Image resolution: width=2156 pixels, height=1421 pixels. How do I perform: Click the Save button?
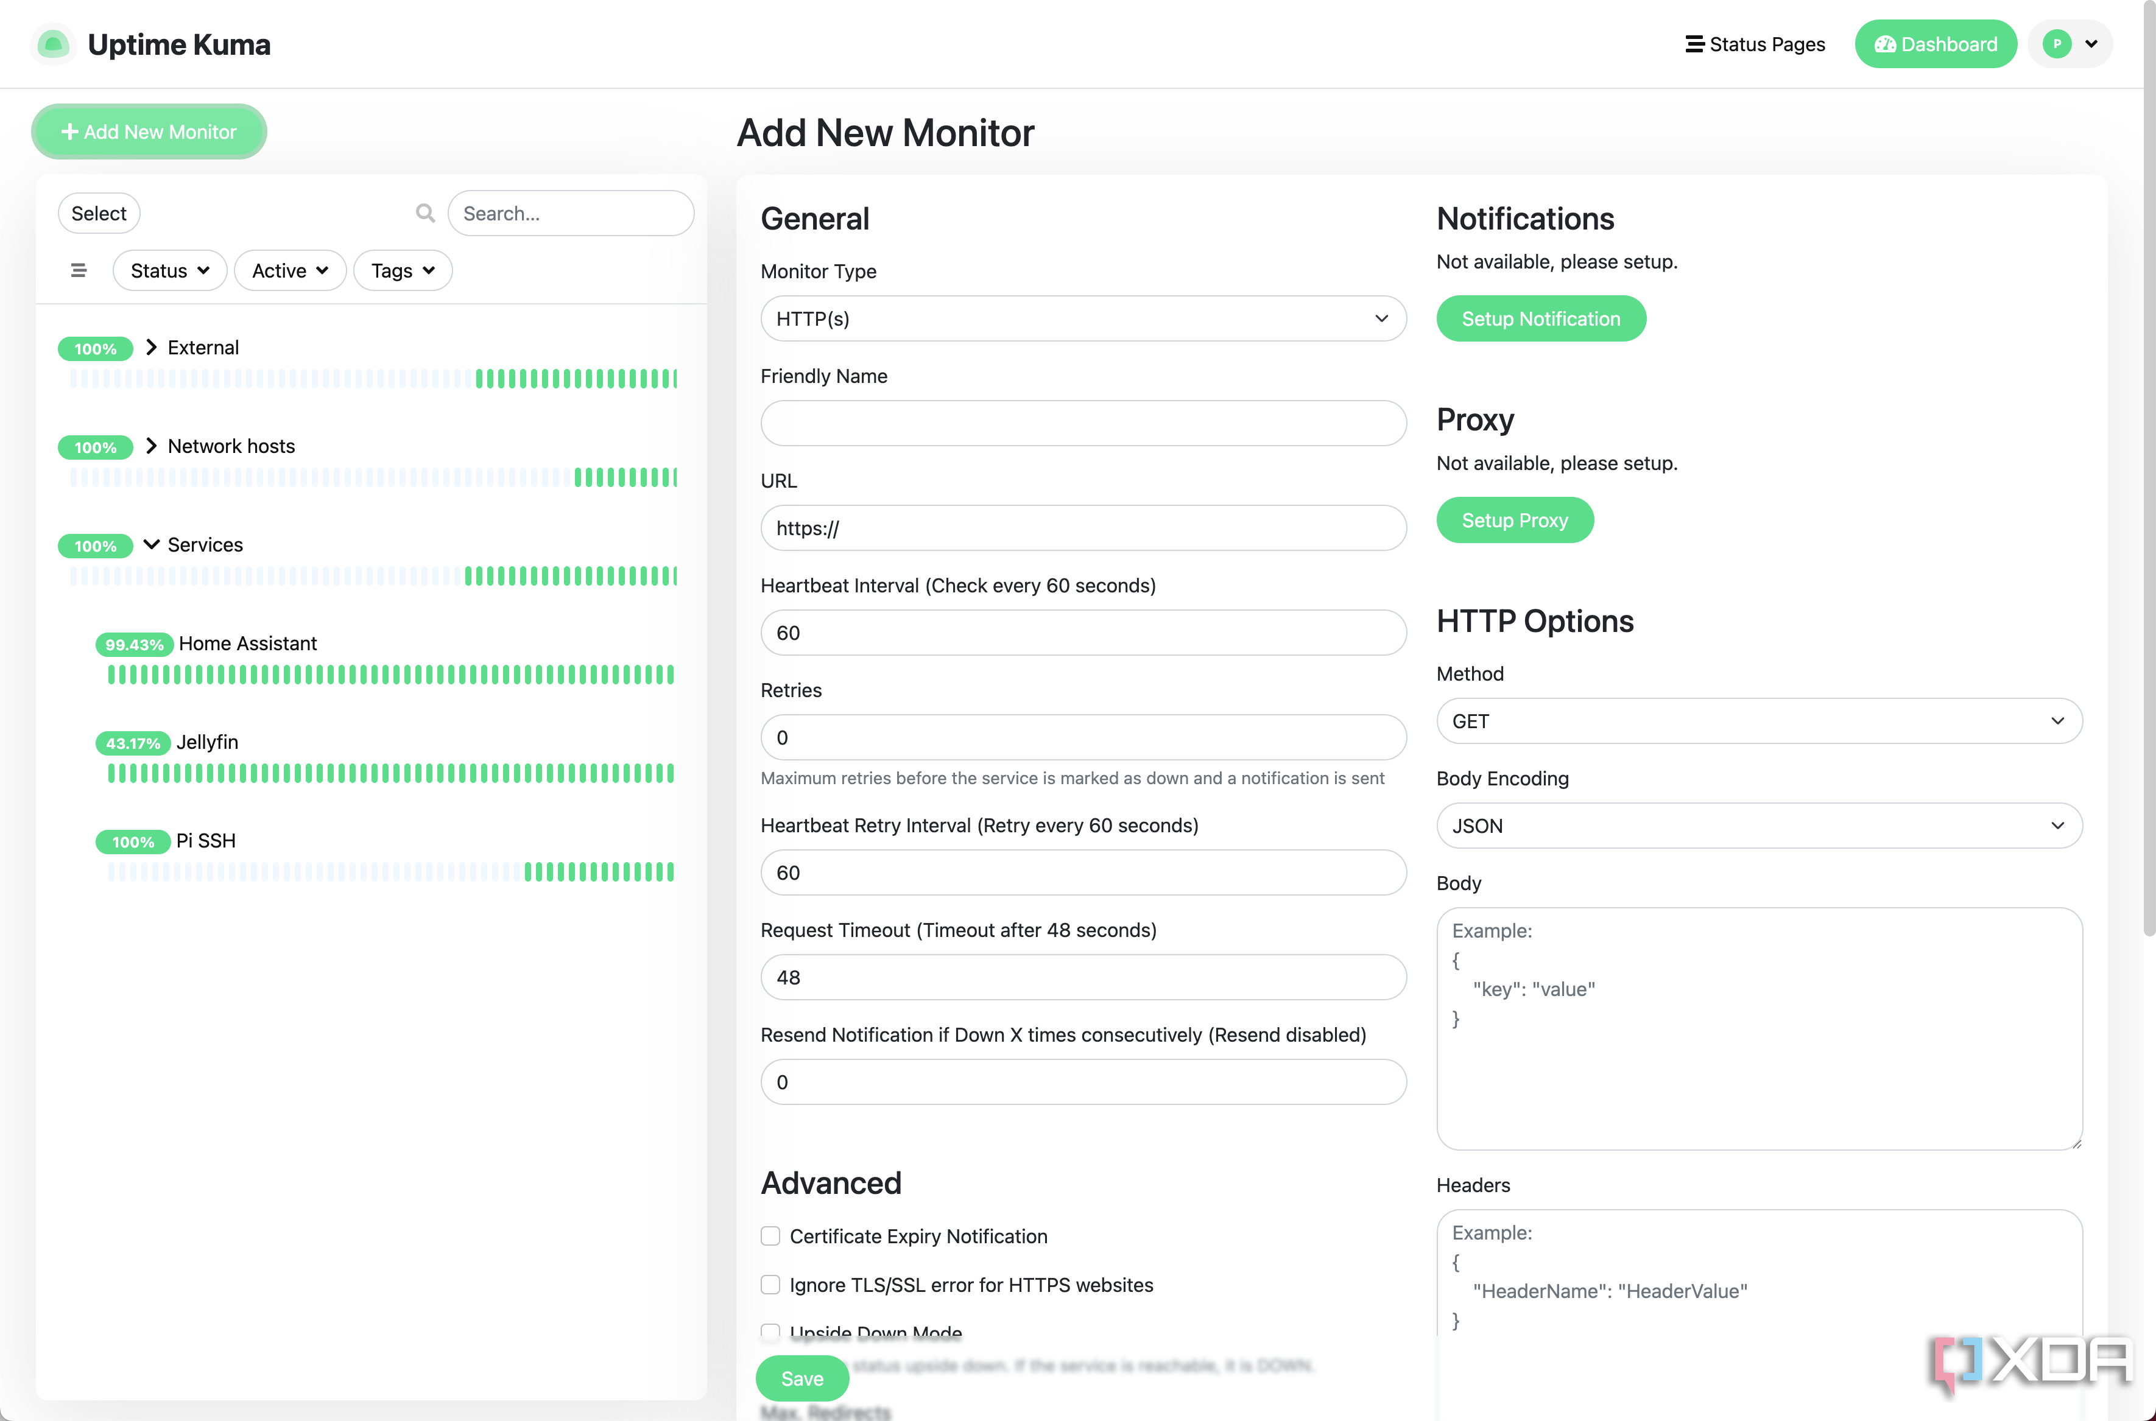pos(801,1378)
